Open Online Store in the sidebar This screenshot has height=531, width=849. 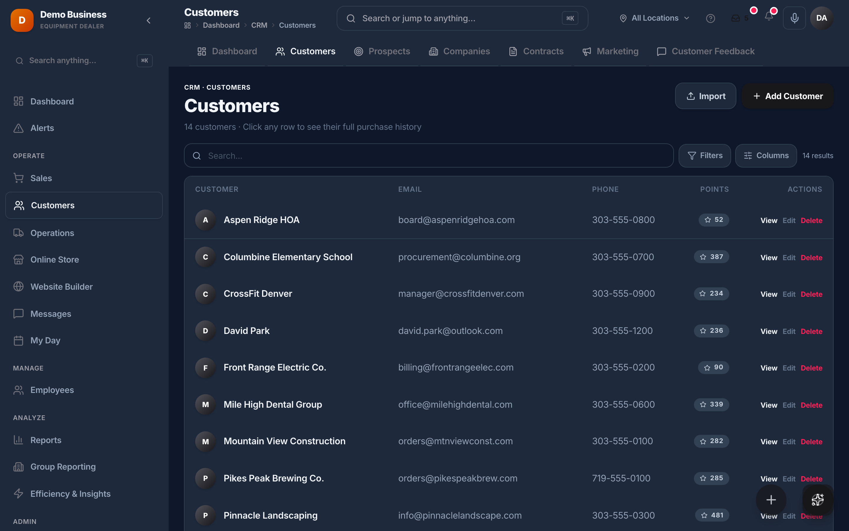[x=84, y=260]
